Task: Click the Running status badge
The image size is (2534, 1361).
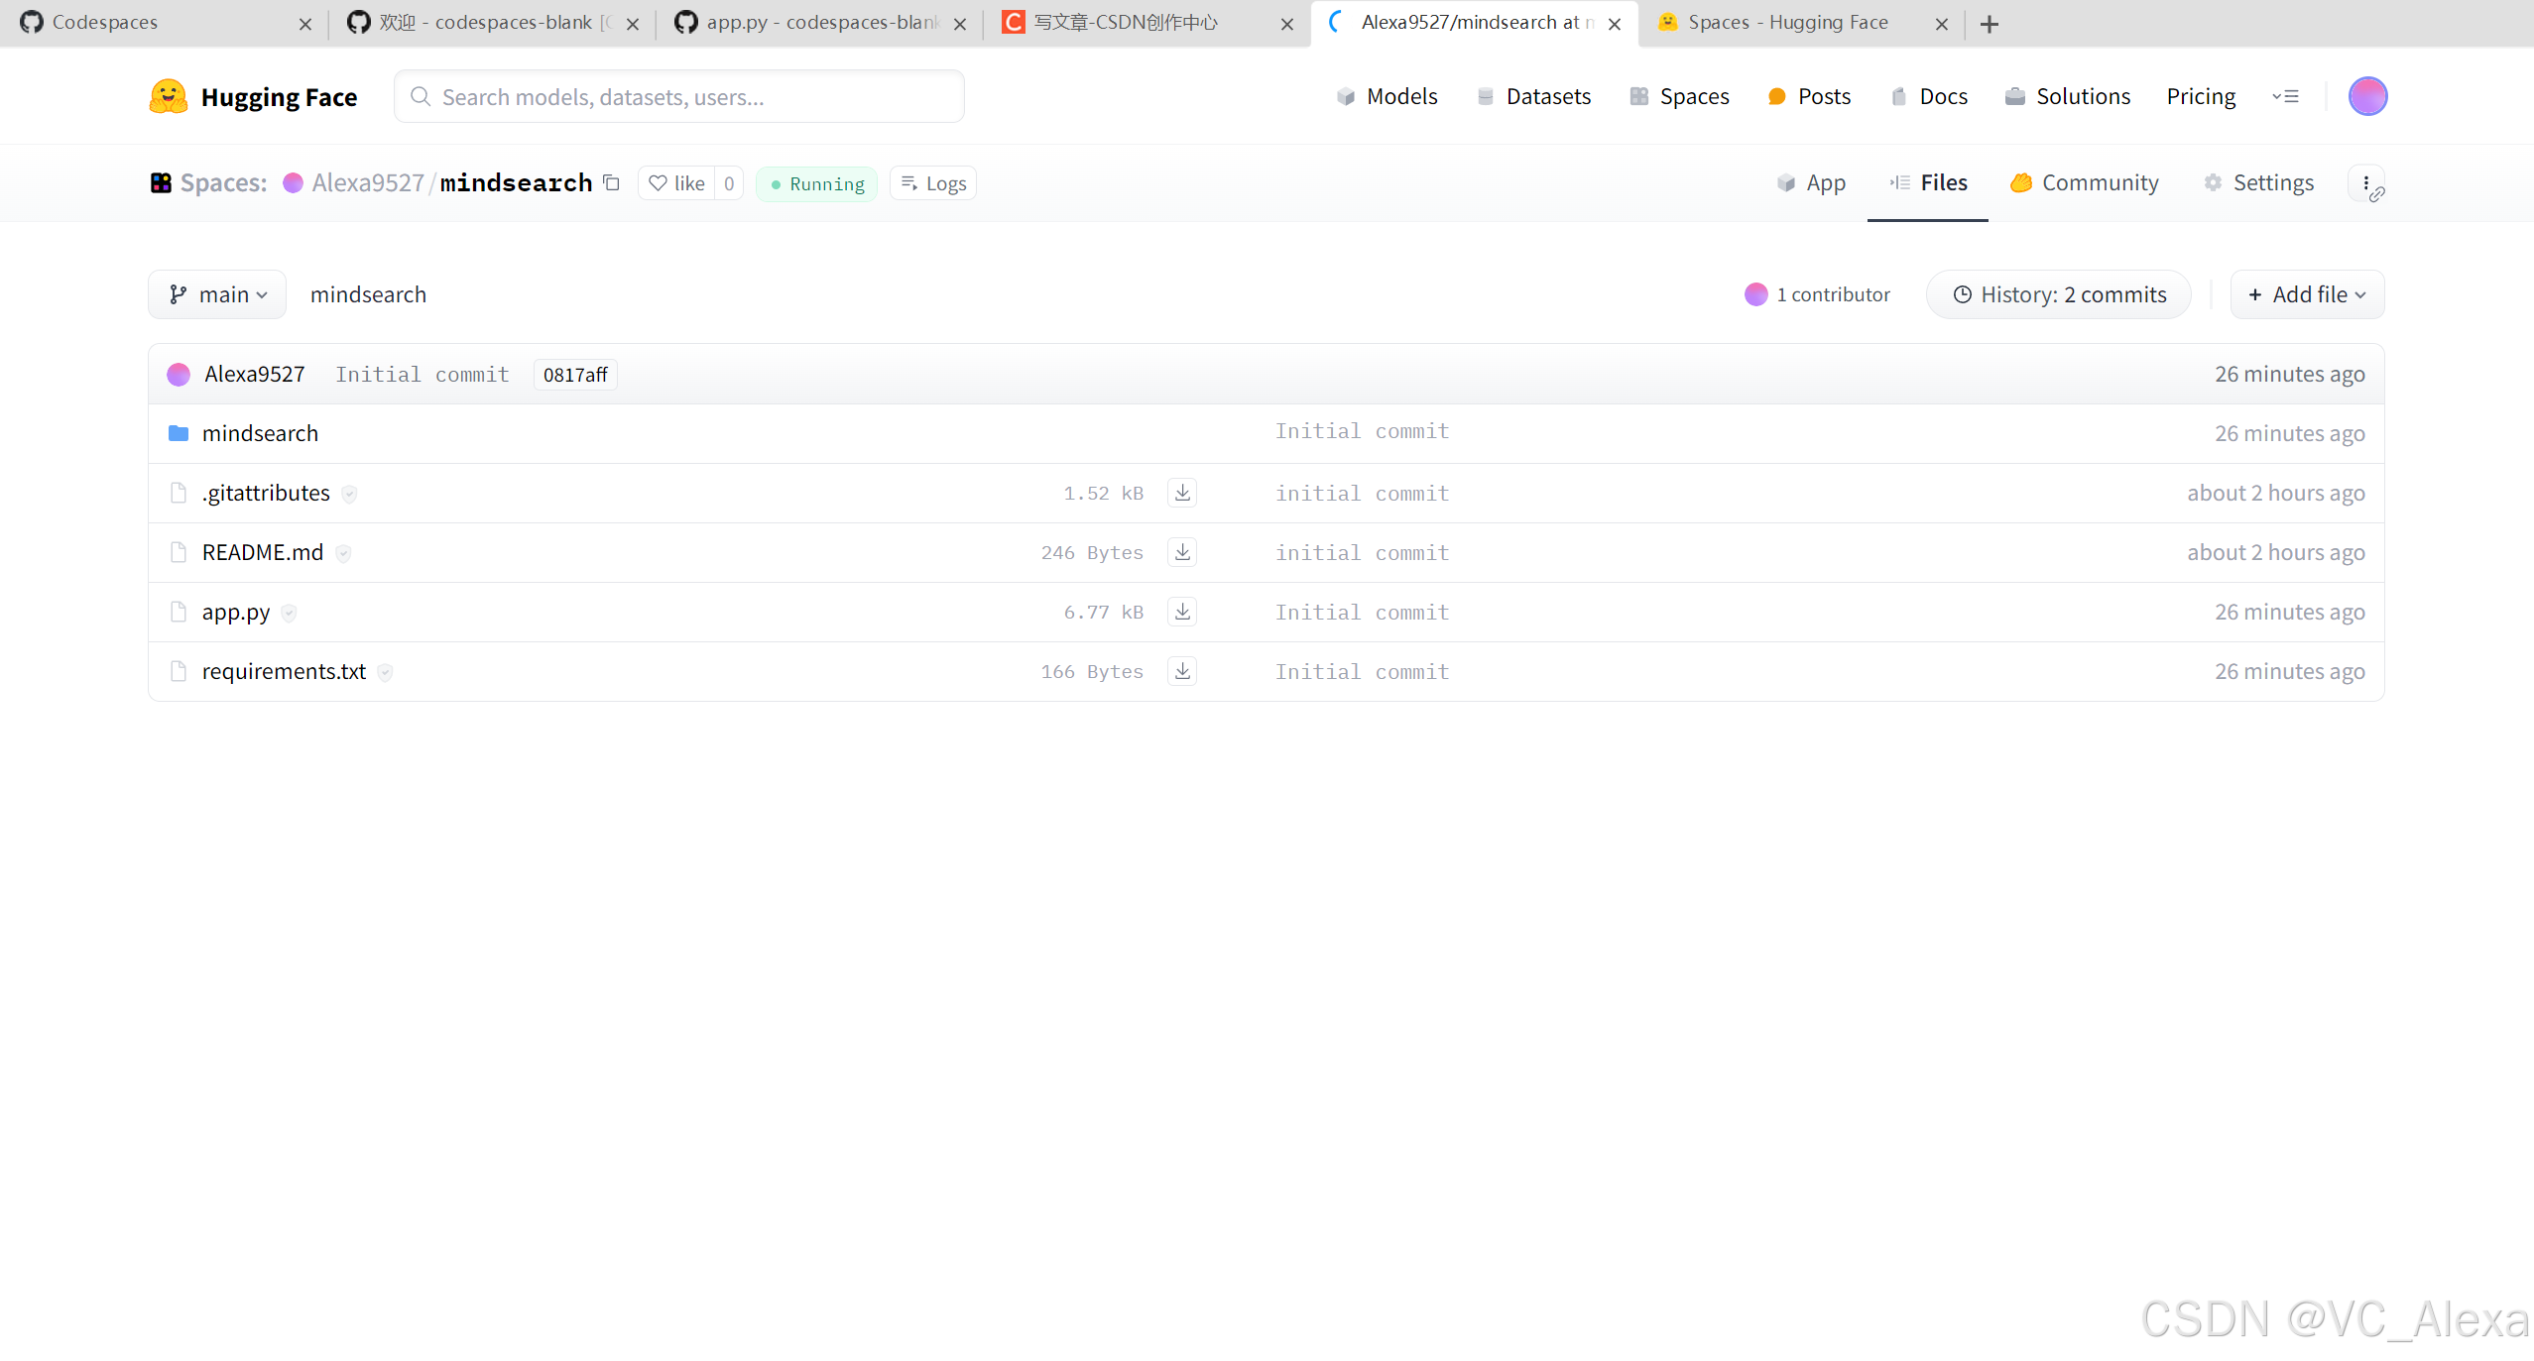Action: coord(817,183)
